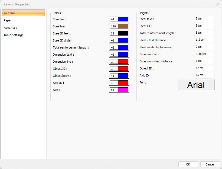Viewport: 222px width, 169px height.
Task: Edit the Steel - text distance value
Action: tap(204, 40)
